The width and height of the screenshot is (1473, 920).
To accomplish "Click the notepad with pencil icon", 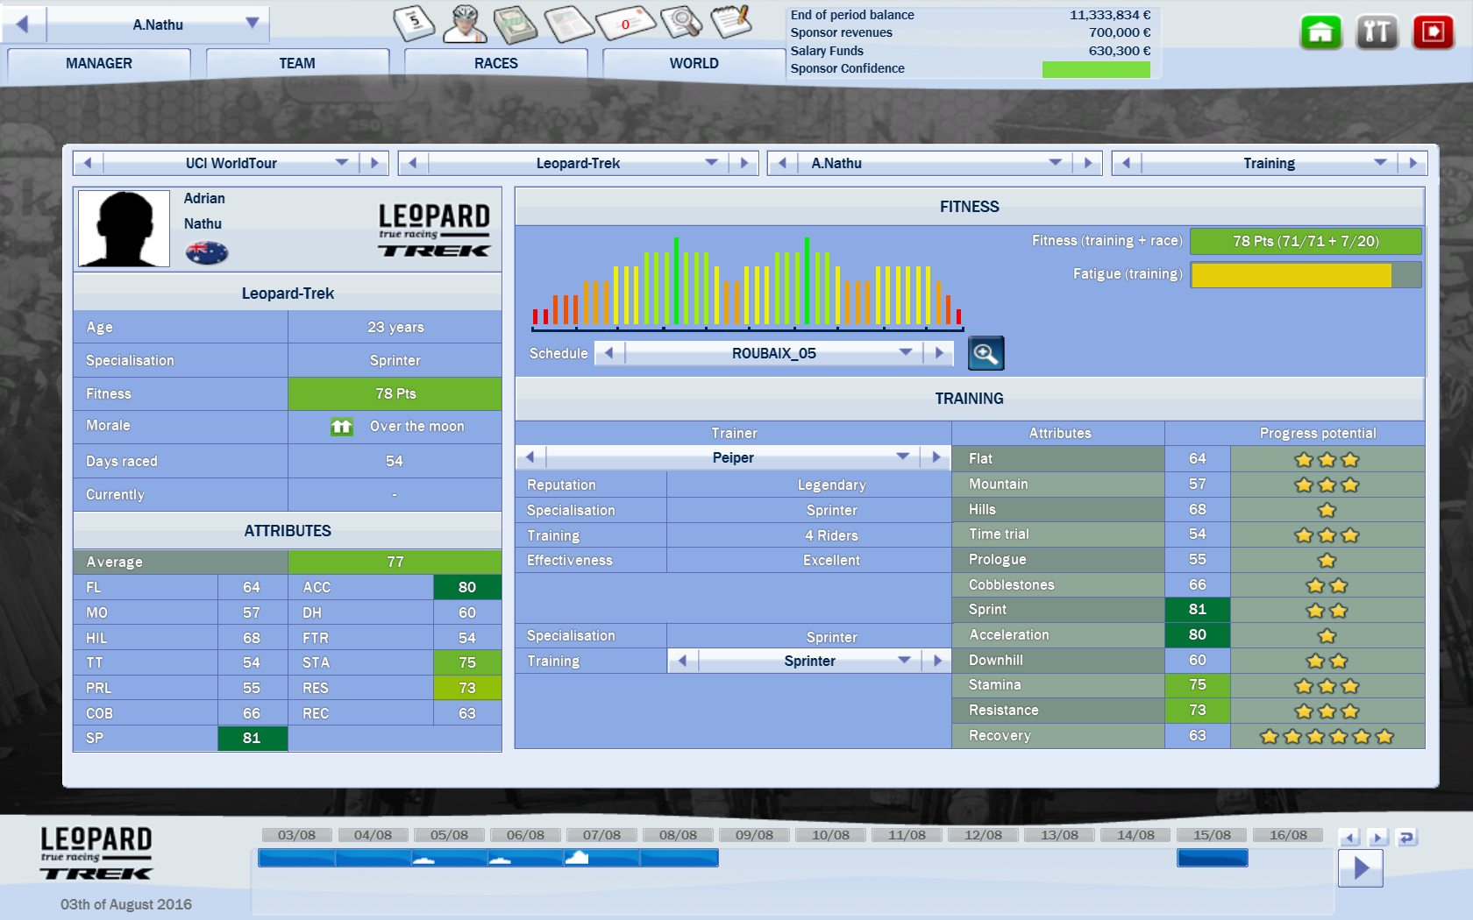I will [x=730, y=22].
